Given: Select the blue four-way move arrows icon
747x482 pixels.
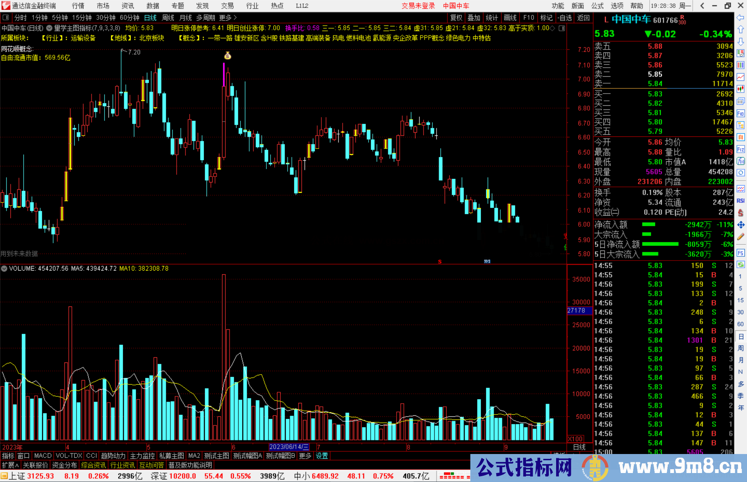Looking at the screenshot, I should [x=740, y=225].
